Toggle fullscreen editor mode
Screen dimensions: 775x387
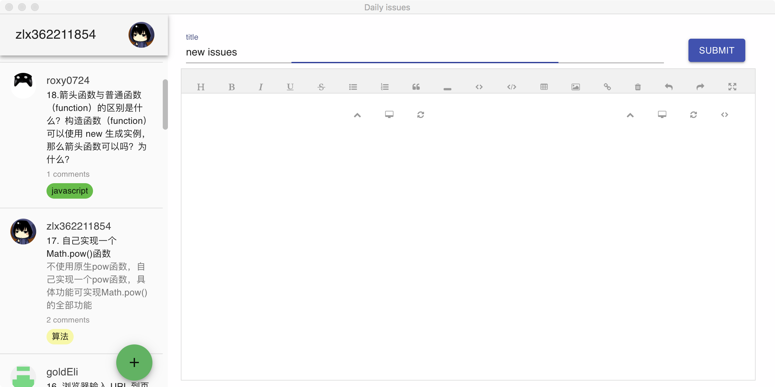732,86
